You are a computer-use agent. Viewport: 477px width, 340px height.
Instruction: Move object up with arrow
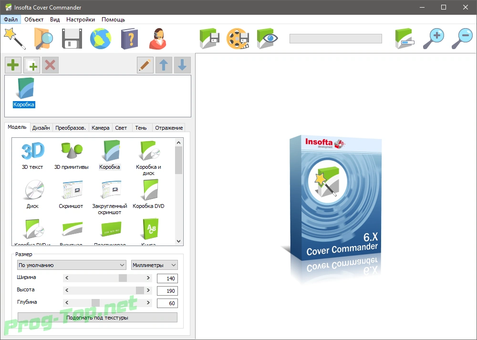[164, 65]
